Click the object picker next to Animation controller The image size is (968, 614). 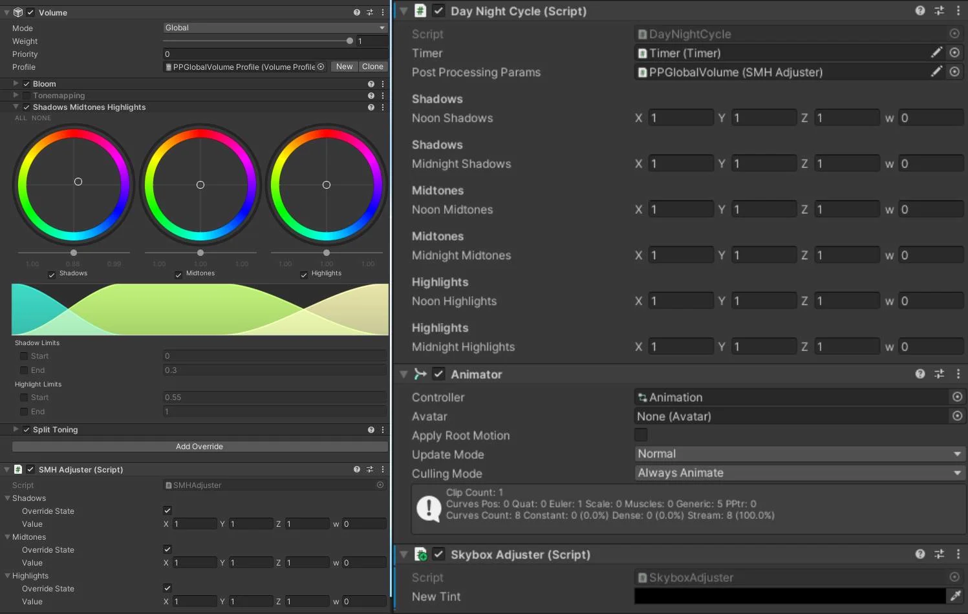pyautogui.click(x=957, y=397)
